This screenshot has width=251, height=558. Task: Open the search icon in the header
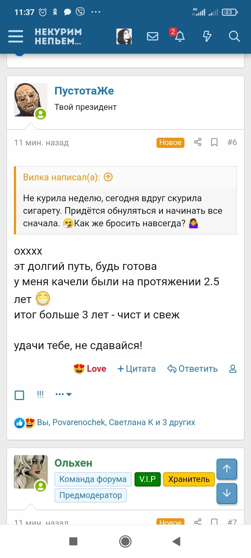pyautogui.click(x=234, y=36)
